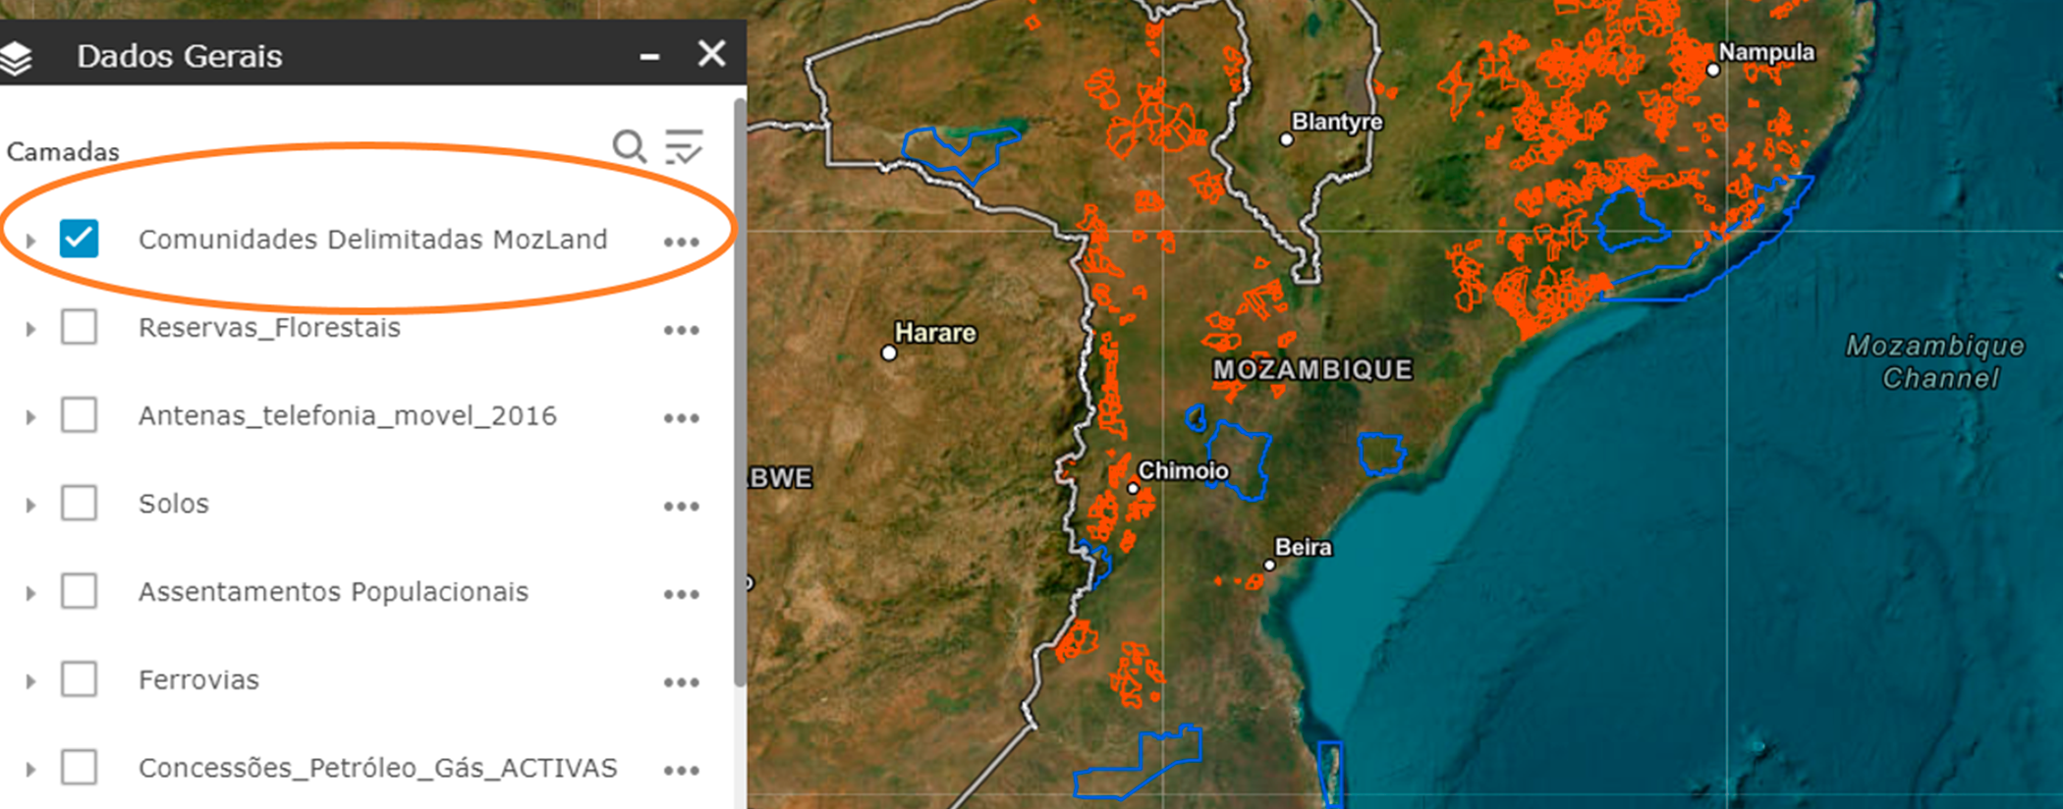Image resolution: width=2063 pixels, height=809 pixels.
Task: Minimize the Dados Gerais panel
Action: pyautogui.click(x=649, y=57)
